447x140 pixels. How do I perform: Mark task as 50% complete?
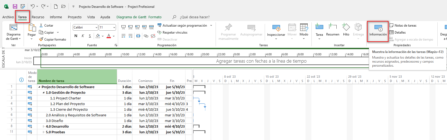137,27
